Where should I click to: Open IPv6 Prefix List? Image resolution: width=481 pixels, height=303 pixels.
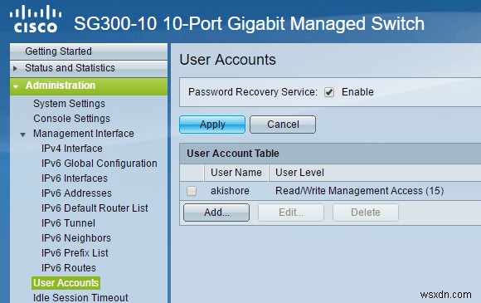point(75,253)
